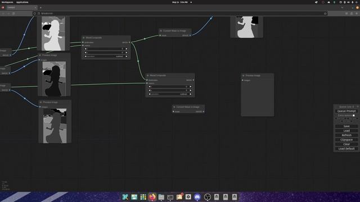Open the clock and date menu
This screenshot has width=360, height=202.
pyautogui.click(x=180, y=2)
